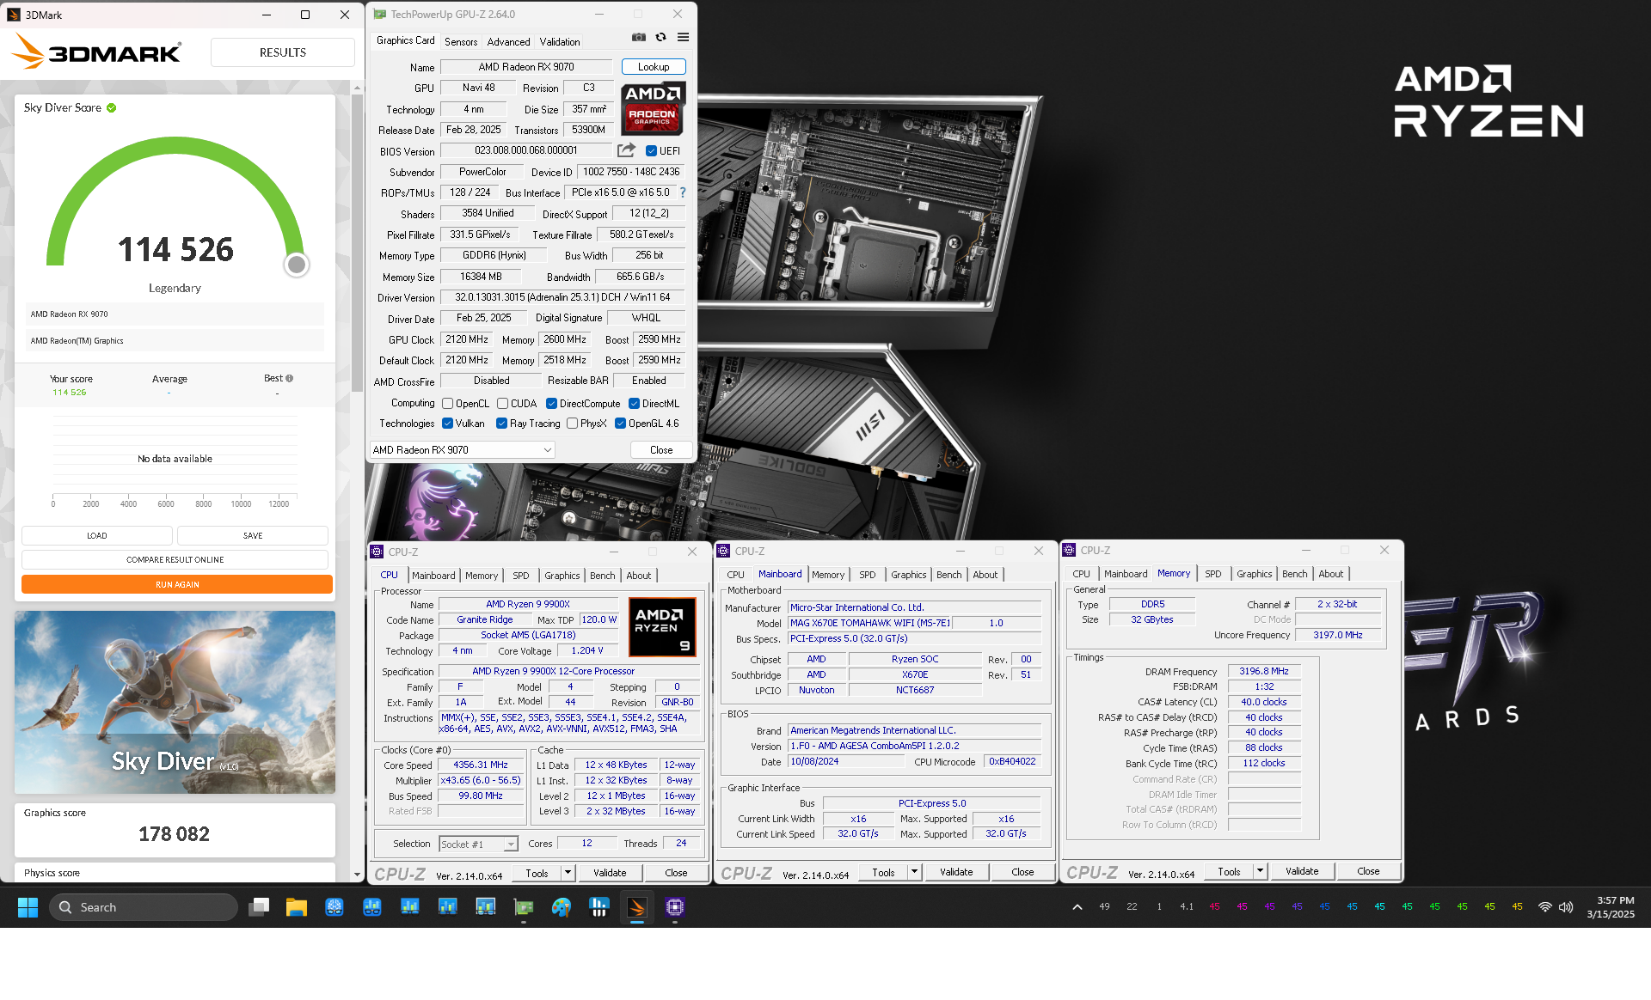
Task: Click RUN AGAIN in 3DMark
Action: tap(177, 584)
